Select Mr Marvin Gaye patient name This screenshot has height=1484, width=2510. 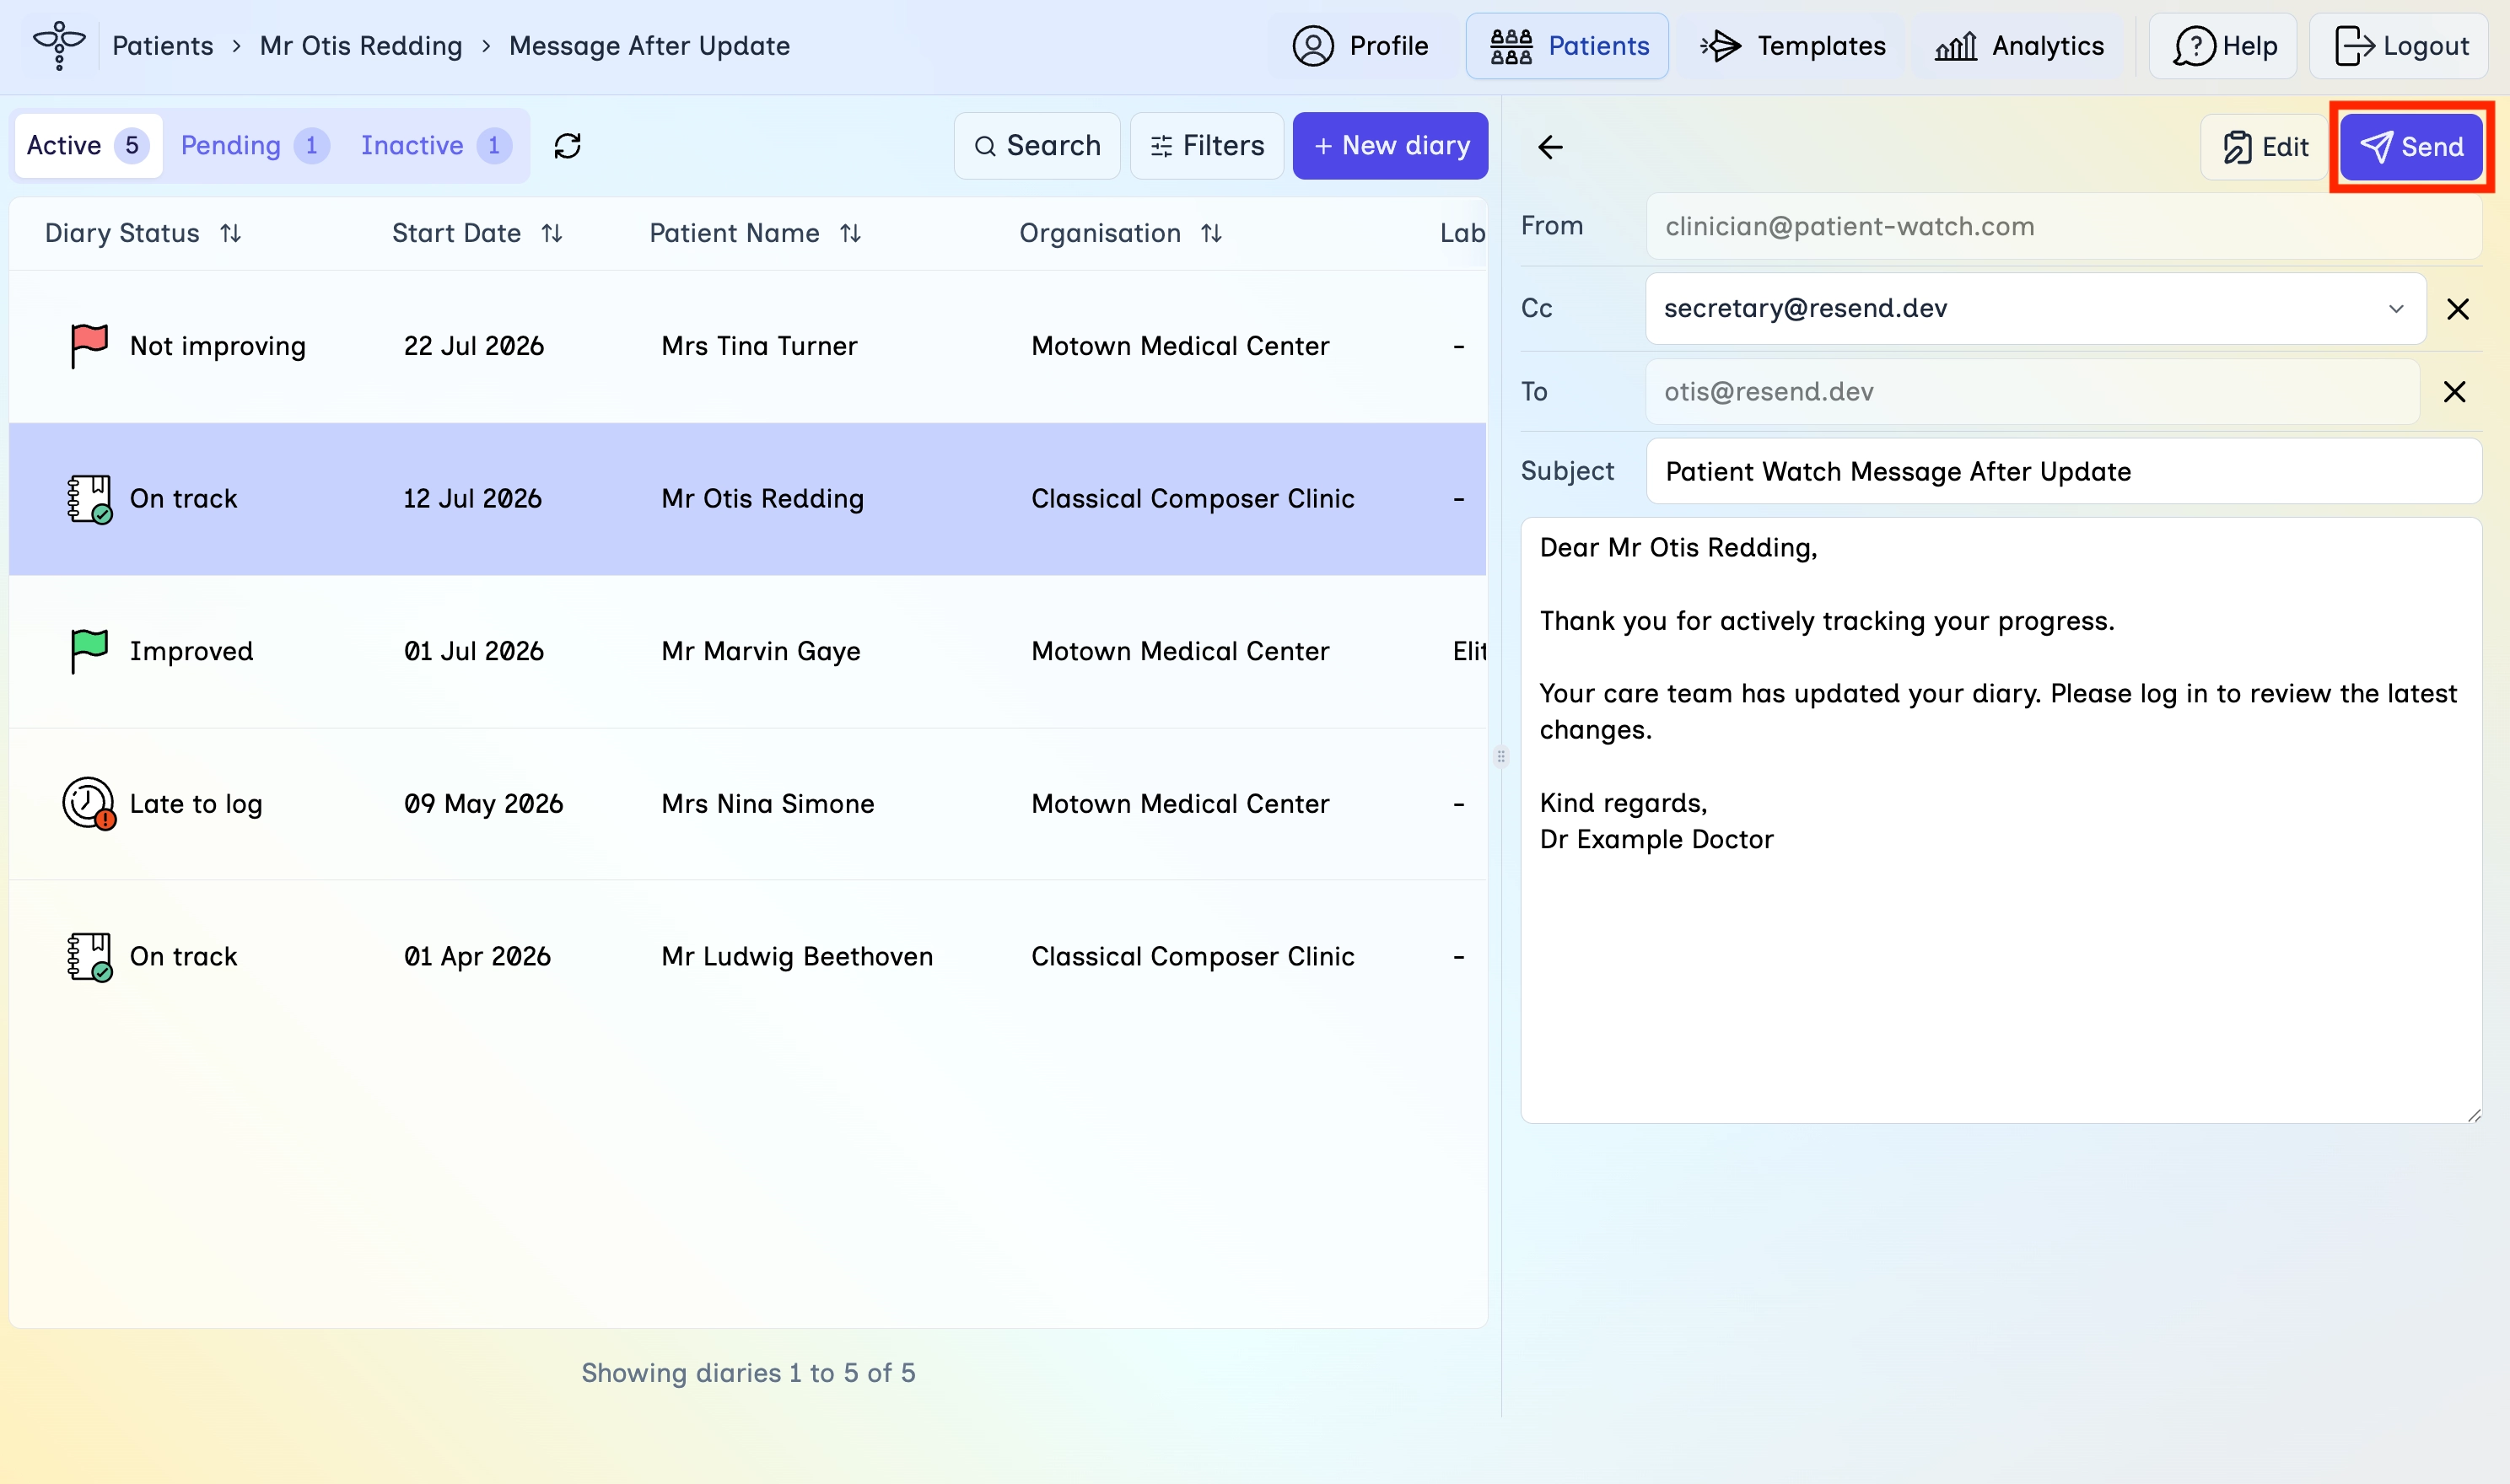pyautogui.click(x=761, y=651)
